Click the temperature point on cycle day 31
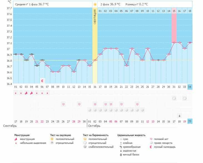This screenshot has height=163, width=203. (174, 43)
